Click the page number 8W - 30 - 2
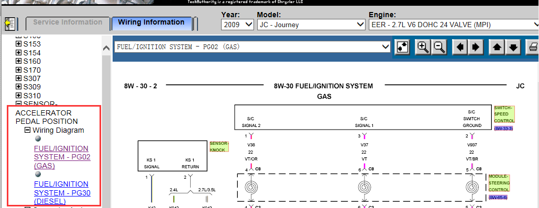539x208 pixels. pyautogui.click(x=140, y=86)
